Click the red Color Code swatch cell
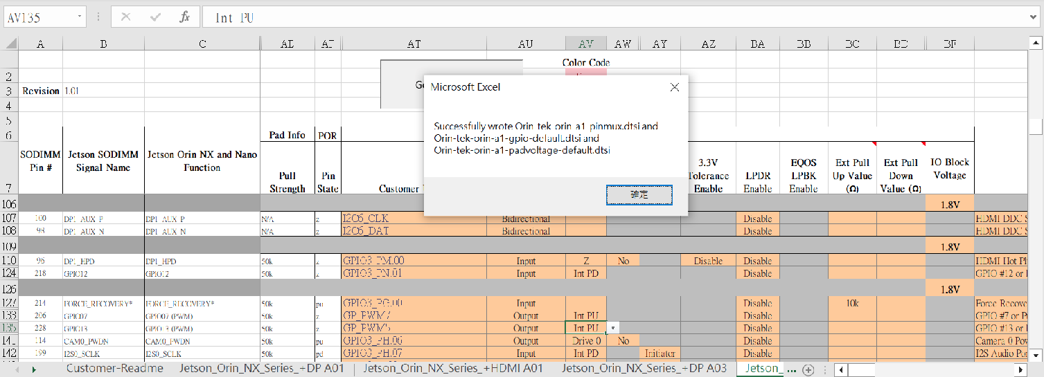The height and width of the screenshot is (377, 1044). (586, 72)
